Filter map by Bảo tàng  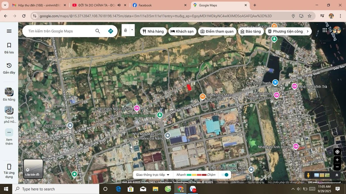pos(251,31)
